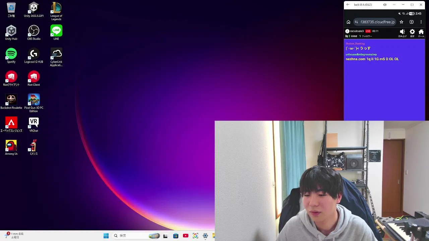Open Riotクライアント desktop shortcut
429x241 pixels.
pyautogui.click(x=11, y=79)
